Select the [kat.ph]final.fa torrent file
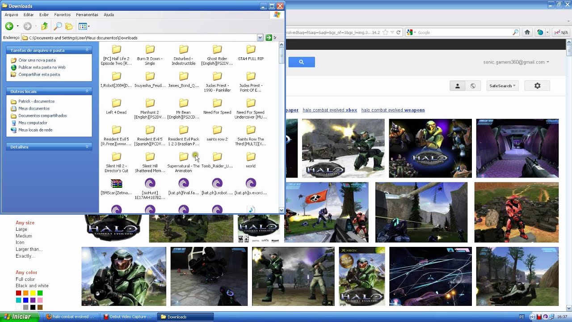 (x=184, y=187)
